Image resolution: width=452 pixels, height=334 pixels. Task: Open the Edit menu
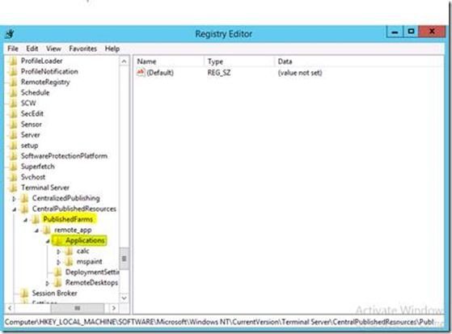pyautogui.click(x=32, y=49)
